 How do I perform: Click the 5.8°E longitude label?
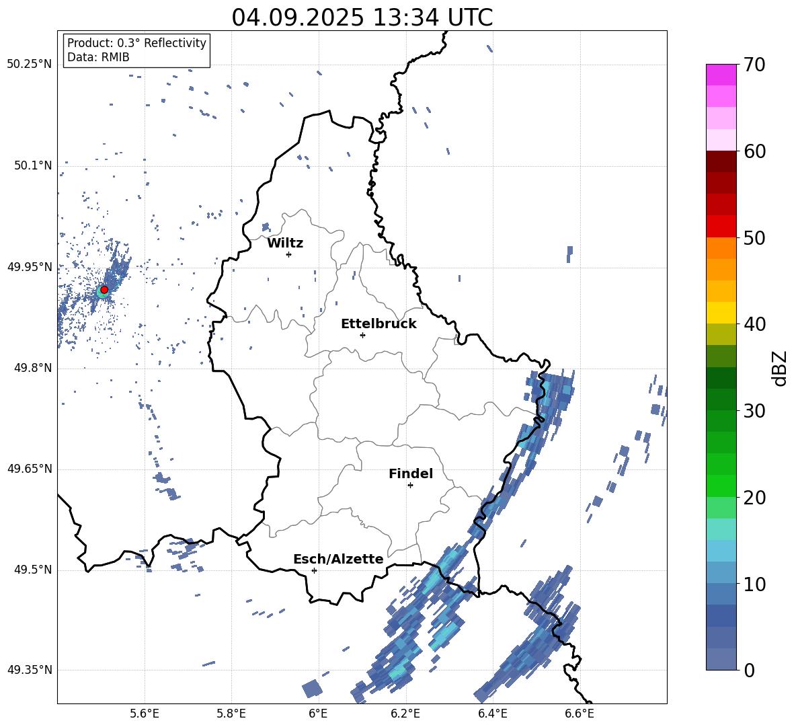(231, 714)
